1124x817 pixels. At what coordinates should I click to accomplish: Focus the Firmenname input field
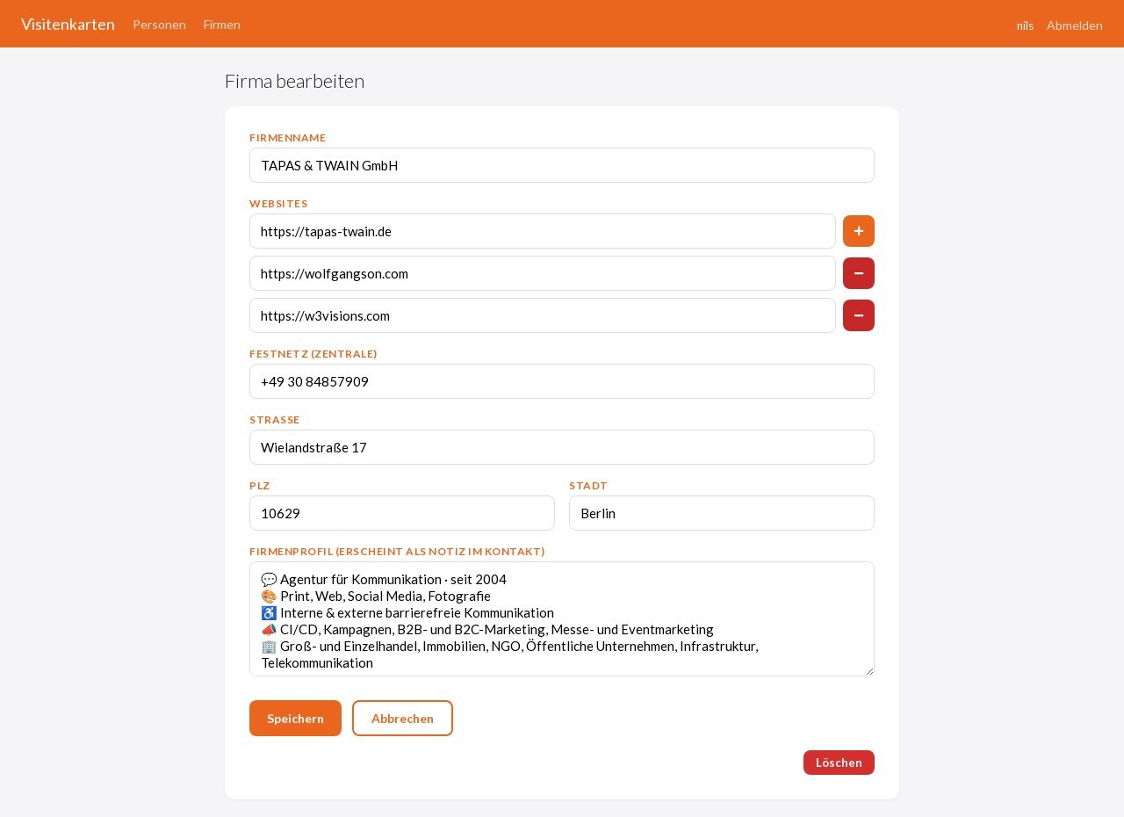pos(562,165)
